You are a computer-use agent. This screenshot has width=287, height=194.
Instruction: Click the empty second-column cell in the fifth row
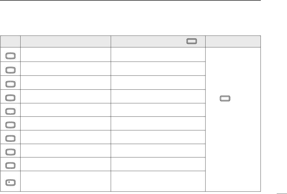point(66,110)
